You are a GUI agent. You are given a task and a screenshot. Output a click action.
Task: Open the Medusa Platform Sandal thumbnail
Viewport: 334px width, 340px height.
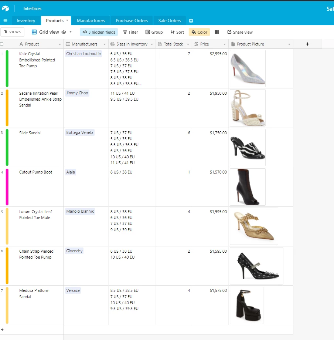[x=246, y=305]
